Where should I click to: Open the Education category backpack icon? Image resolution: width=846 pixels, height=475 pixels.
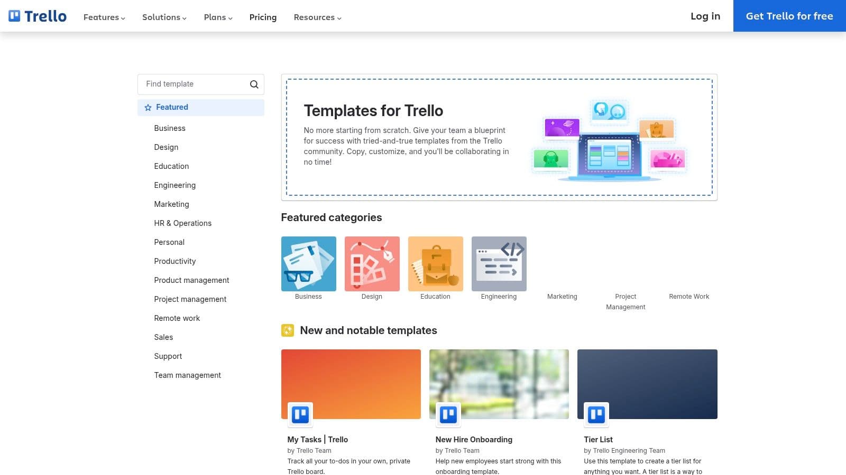coord(436,264)
